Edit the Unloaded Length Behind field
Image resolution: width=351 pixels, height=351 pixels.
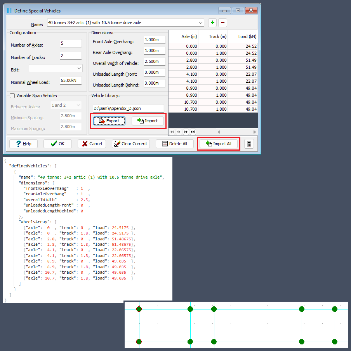pyautogui.click(x=155, y=83)
